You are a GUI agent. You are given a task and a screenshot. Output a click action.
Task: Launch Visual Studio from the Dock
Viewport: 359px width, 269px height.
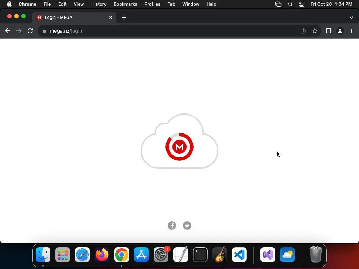point(268,255)
